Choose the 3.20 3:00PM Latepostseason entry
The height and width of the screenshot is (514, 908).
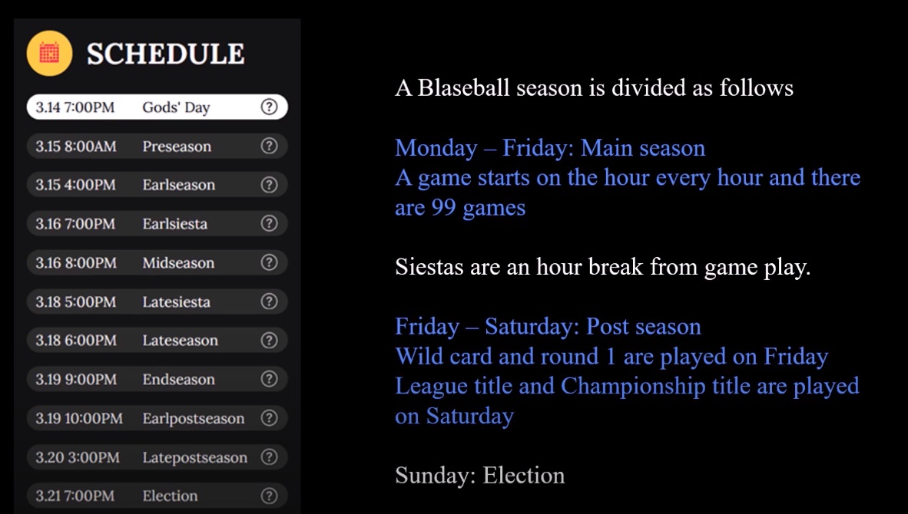(157, 456)
